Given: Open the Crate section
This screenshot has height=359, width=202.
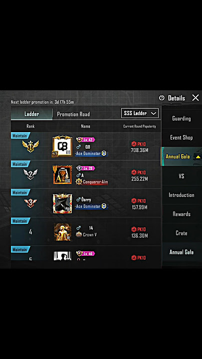Looking at the screenshot, I should point(182,233).
